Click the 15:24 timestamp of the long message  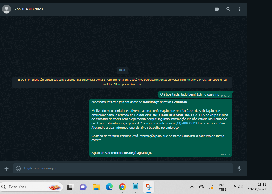tap(224, 155)
